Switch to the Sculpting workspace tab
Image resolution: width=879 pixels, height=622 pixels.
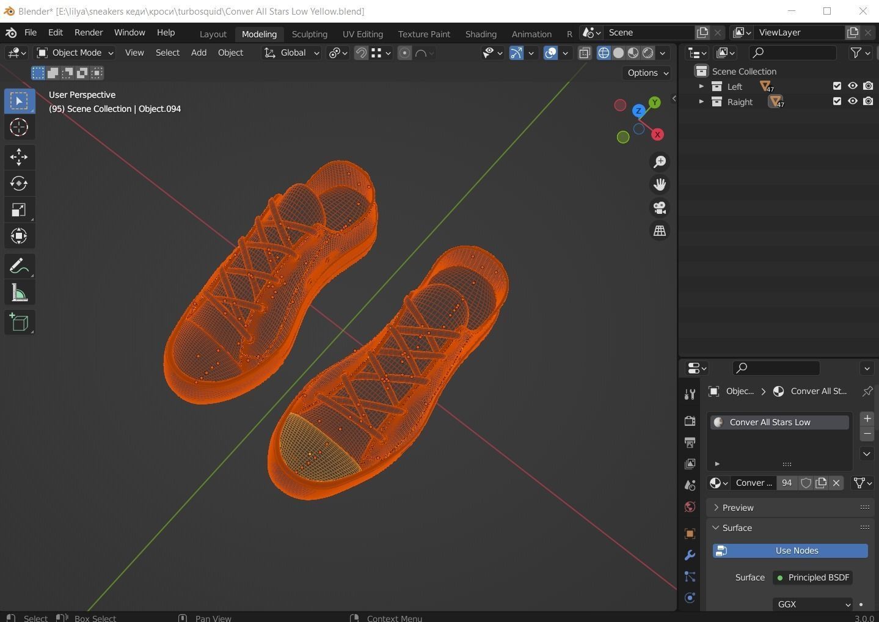point(310,34)
